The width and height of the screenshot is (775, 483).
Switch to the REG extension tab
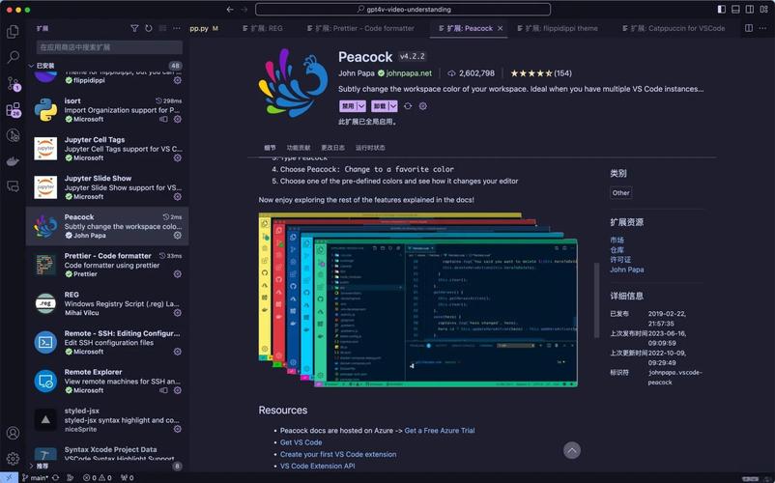[263, 29]
